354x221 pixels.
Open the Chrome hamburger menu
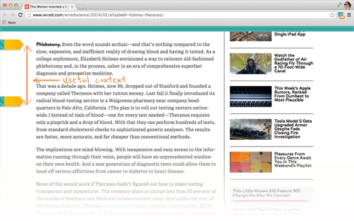click(x=349, y=15)
